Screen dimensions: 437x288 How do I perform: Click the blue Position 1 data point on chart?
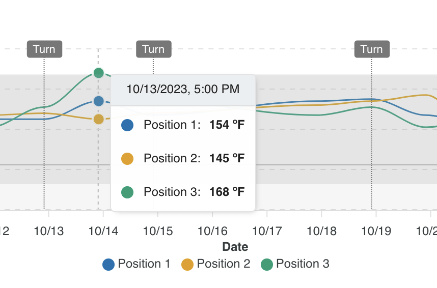[x=99, y=101]
